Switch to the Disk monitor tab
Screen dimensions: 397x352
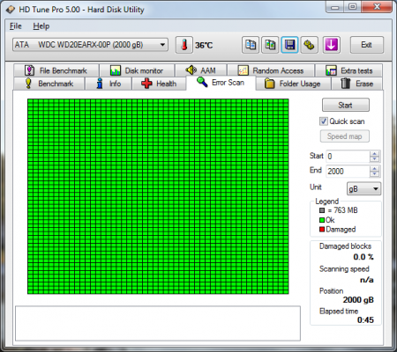[x=137, y=70]
